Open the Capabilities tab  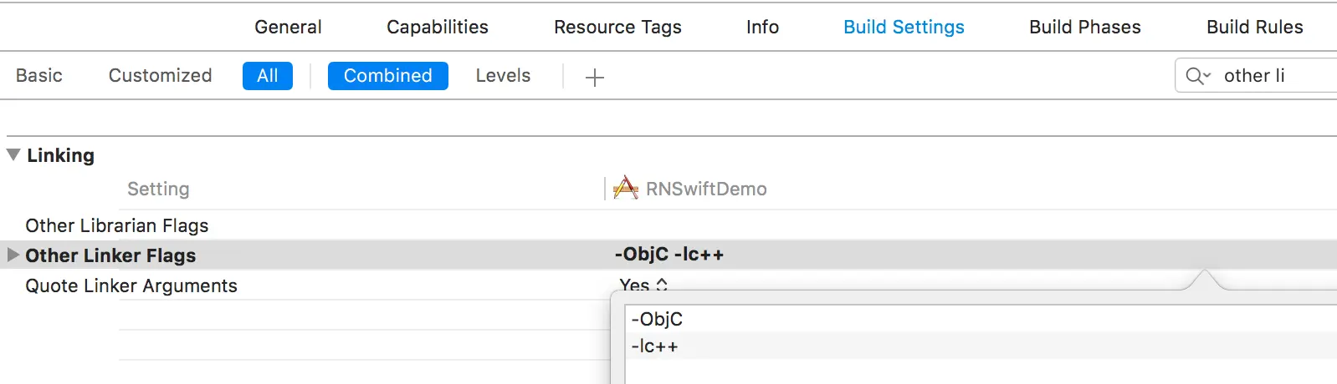pos(437,27)
